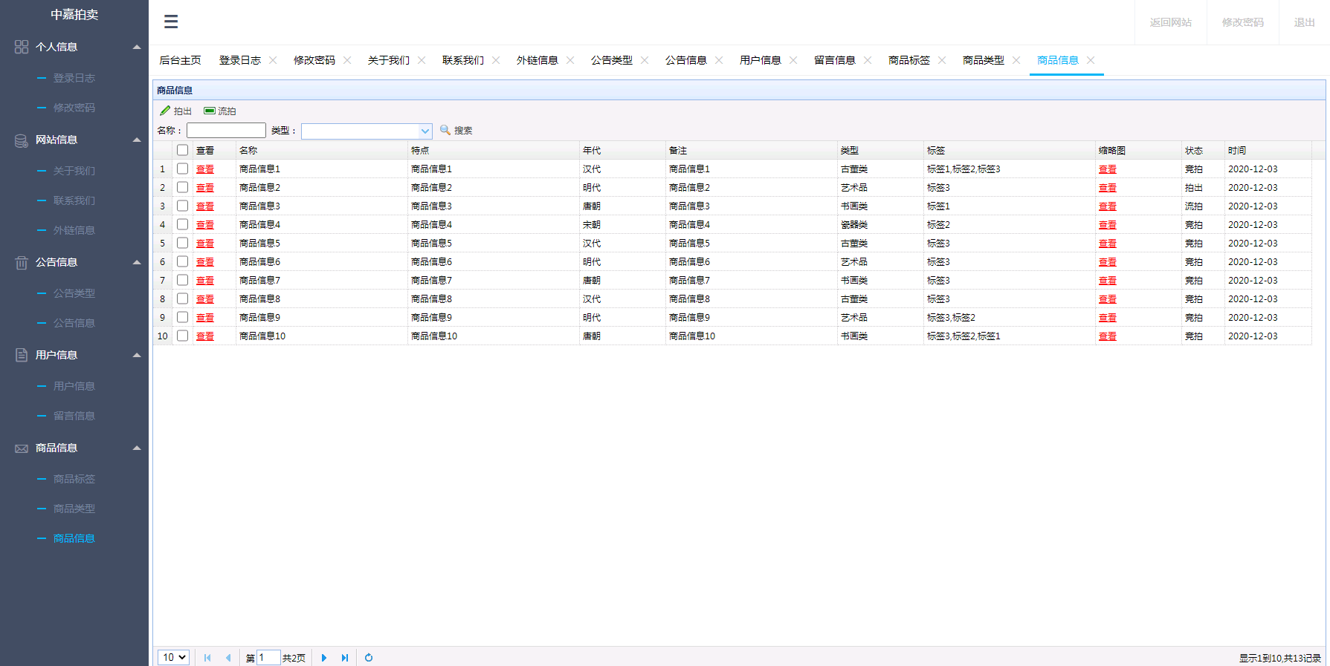Viewport: 1330px width, 666px height.
Task: Close the 关于我们 tab
Action: point(422,60)
